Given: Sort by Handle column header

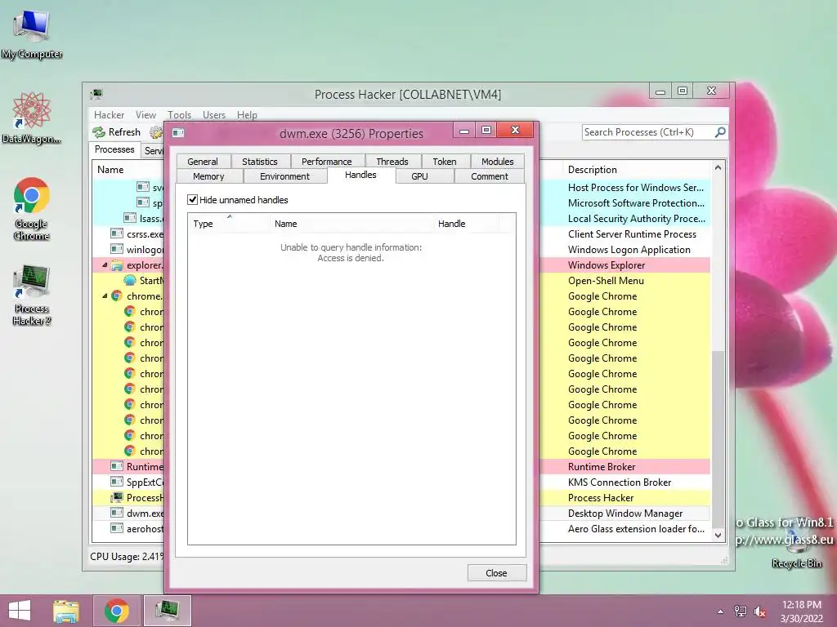Looking at the screenshot, I should coord(467,224).
